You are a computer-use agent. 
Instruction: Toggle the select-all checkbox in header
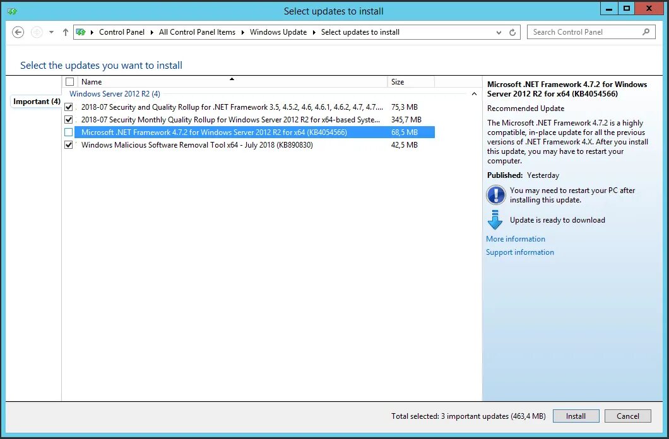[70, 82]
